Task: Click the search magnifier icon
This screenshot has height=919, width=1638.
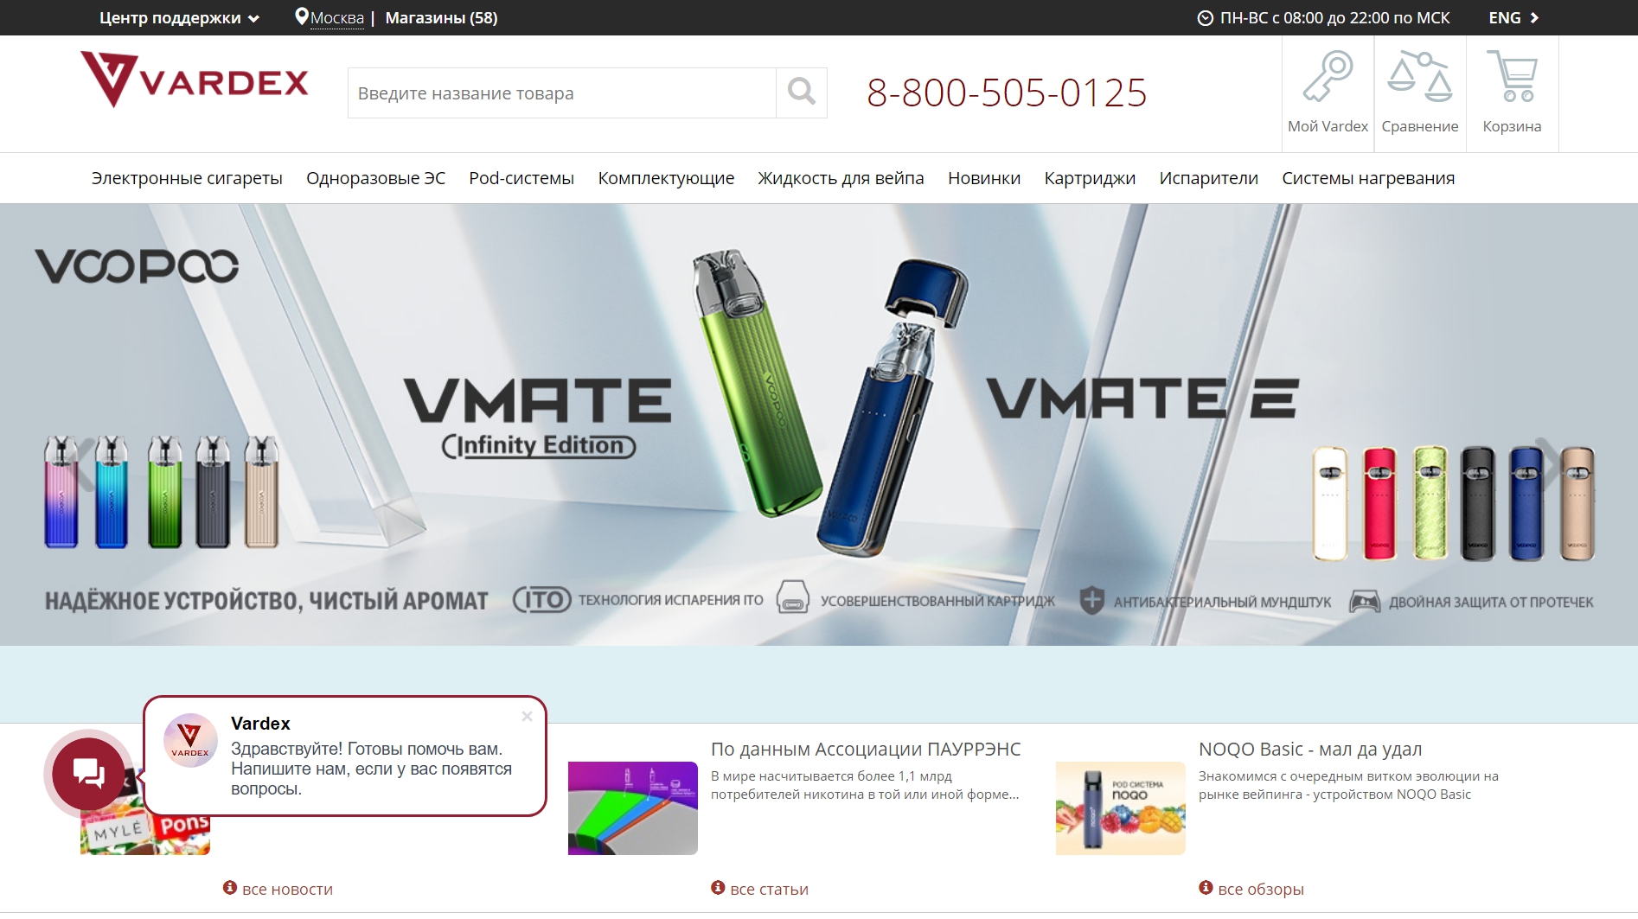Action: [x=802, y=93]
